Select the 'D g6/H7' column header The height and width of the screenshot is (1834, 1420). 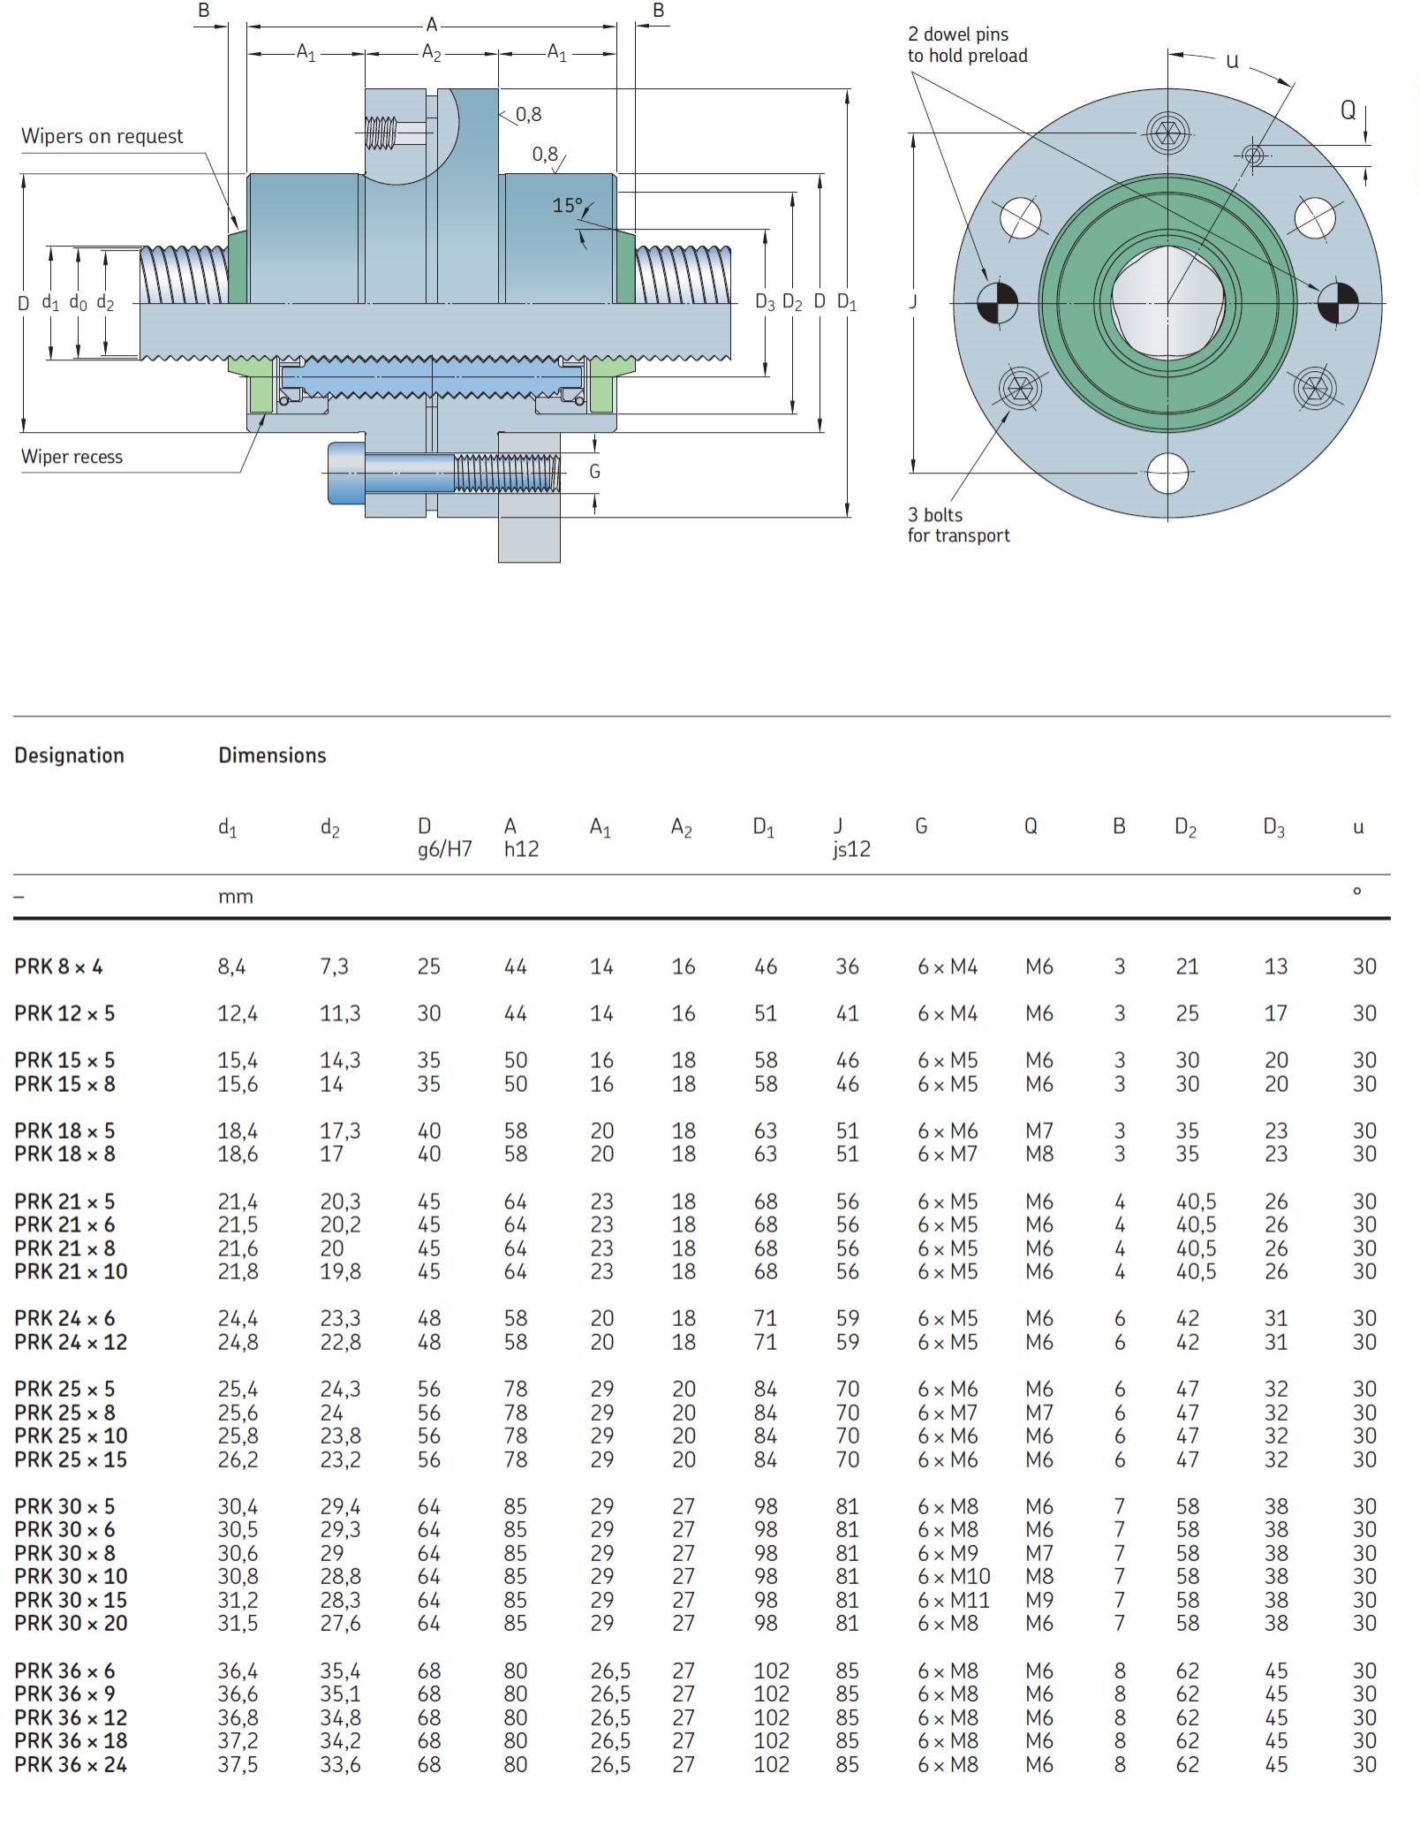click(444, 837)
